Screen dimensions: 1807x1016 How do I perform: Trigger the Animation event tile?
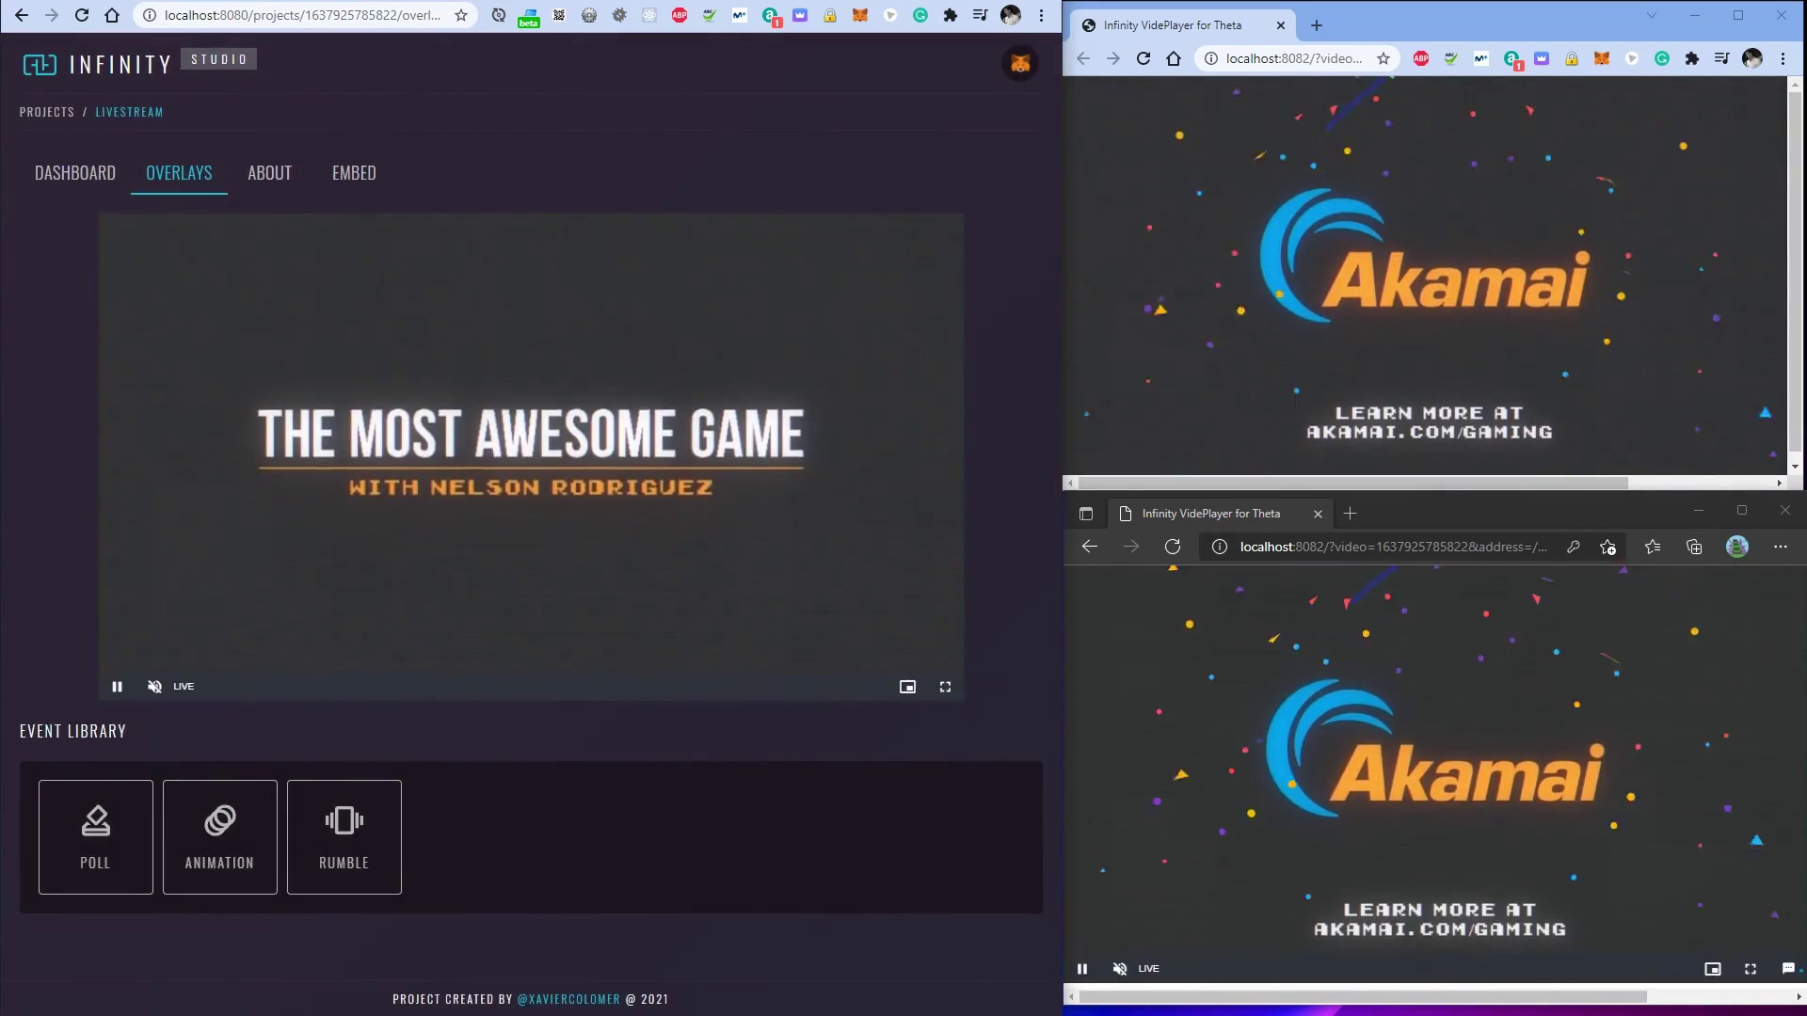coord(219,836)
